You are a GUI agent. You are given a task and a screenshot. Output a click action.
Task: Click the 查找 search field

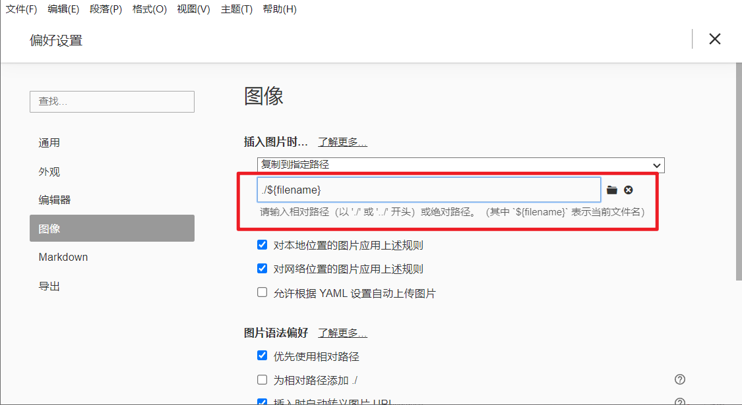pyautogui.click(x=112, y=101)
